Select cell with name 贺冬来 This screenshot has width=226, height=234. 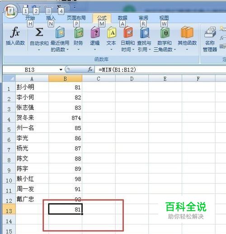pos(32,117)
